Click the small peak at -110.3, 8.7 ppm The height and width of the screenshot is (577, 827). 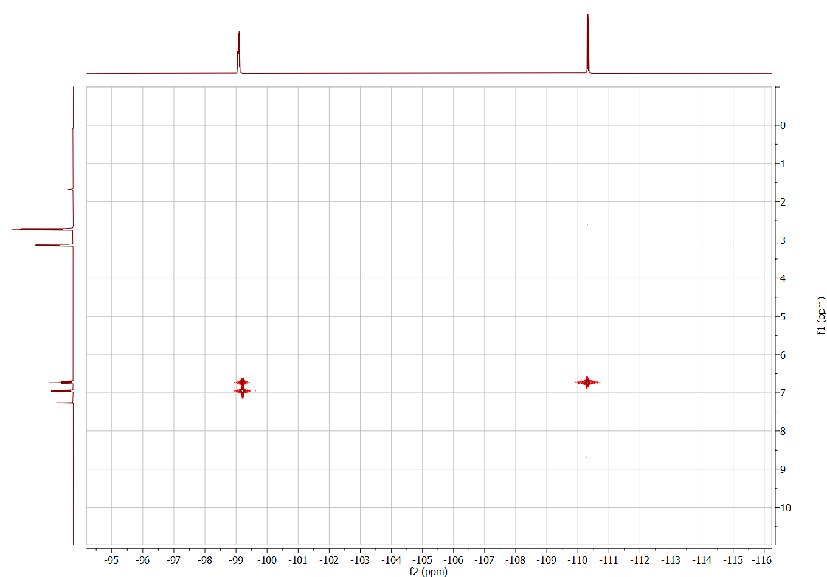[587, 457]
